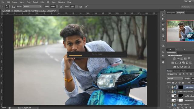This screenshot has height=109, width=194.
Task: Open the Brush Presets panel icon
Action: click(x=163, y=40)
